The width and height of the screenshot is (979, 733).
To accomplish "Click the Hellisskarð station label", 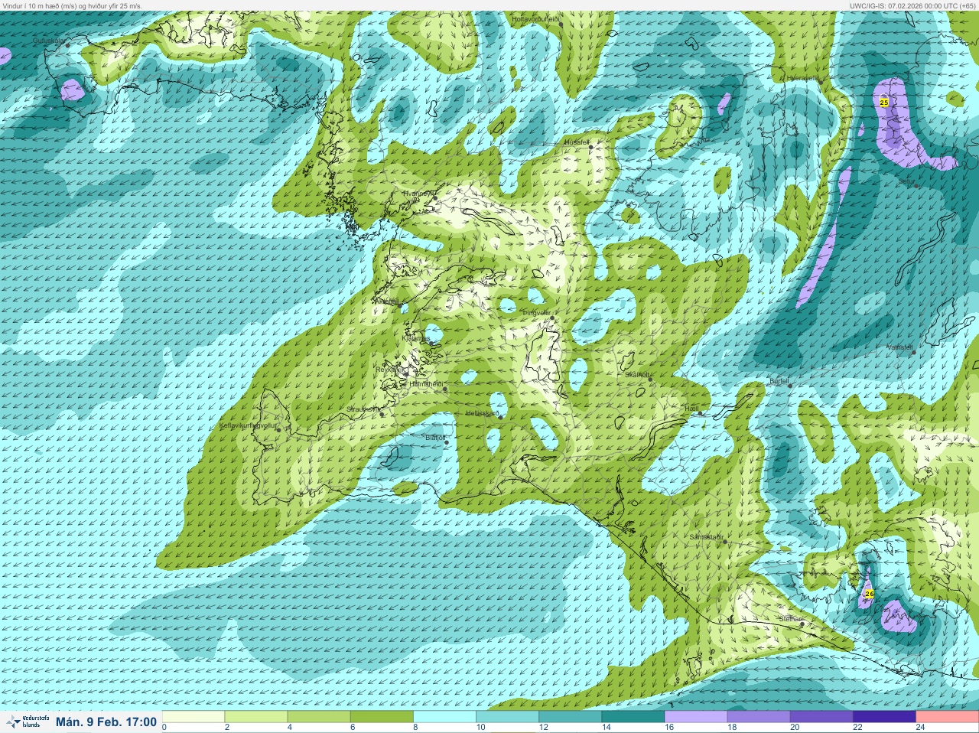I will coord(483,413).
